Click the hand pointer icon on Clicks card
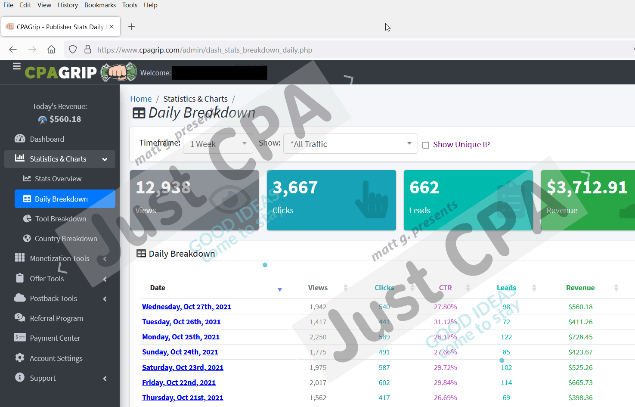Viewport: 635px width, 407px height. 372,200
